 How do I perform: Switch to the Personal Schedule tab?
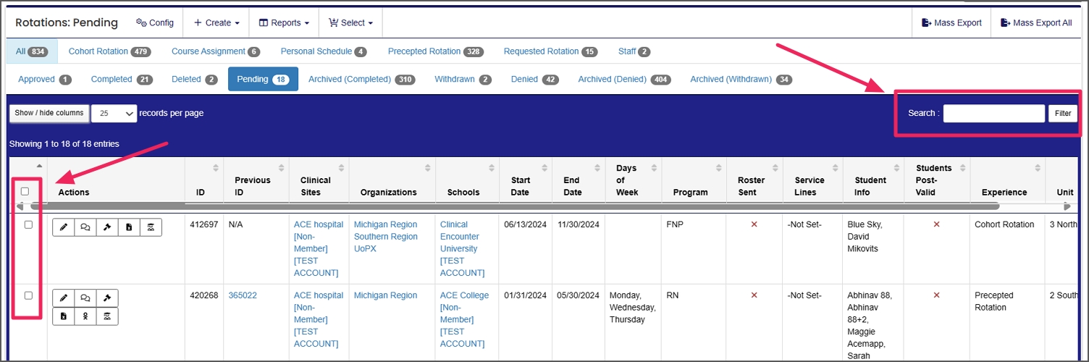324,51
